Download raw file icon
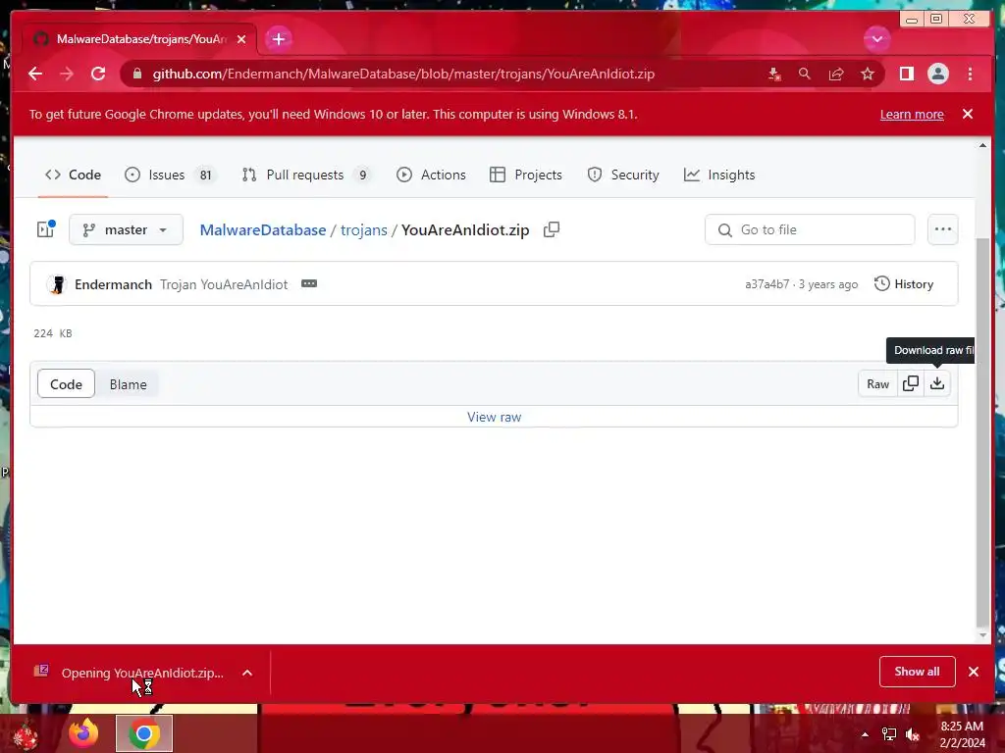This screenshot has height=753, width=1005. coord(937,383)
